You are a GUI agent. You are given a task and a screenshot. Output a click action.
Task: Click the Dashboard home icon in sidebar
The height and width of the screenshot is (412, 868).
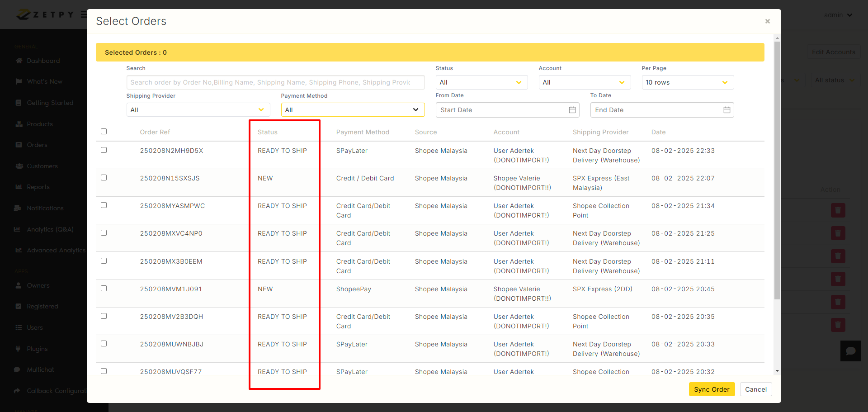[x=19, y=61]
